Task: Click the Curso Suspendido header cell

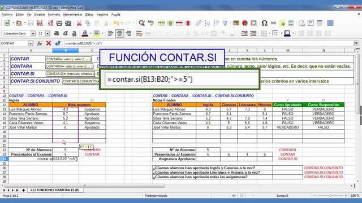Action: [x=324, y=105]
